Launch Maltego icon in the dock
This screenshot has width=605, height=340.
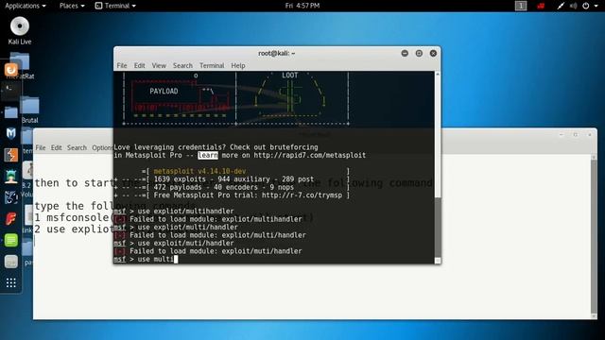(10, 197)
